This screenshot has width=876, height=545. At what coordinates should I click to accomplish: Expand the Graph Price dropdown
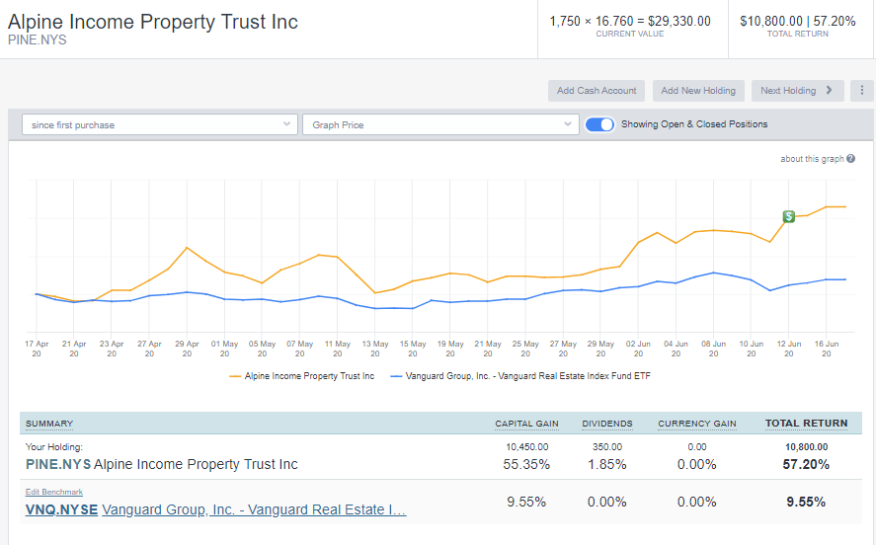pyautogui.click(x=440, y=124)
